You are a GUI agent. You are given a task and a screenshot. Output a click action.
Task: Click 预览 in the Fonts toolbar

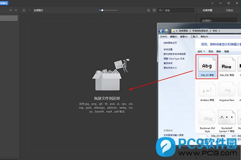(211, 52)
